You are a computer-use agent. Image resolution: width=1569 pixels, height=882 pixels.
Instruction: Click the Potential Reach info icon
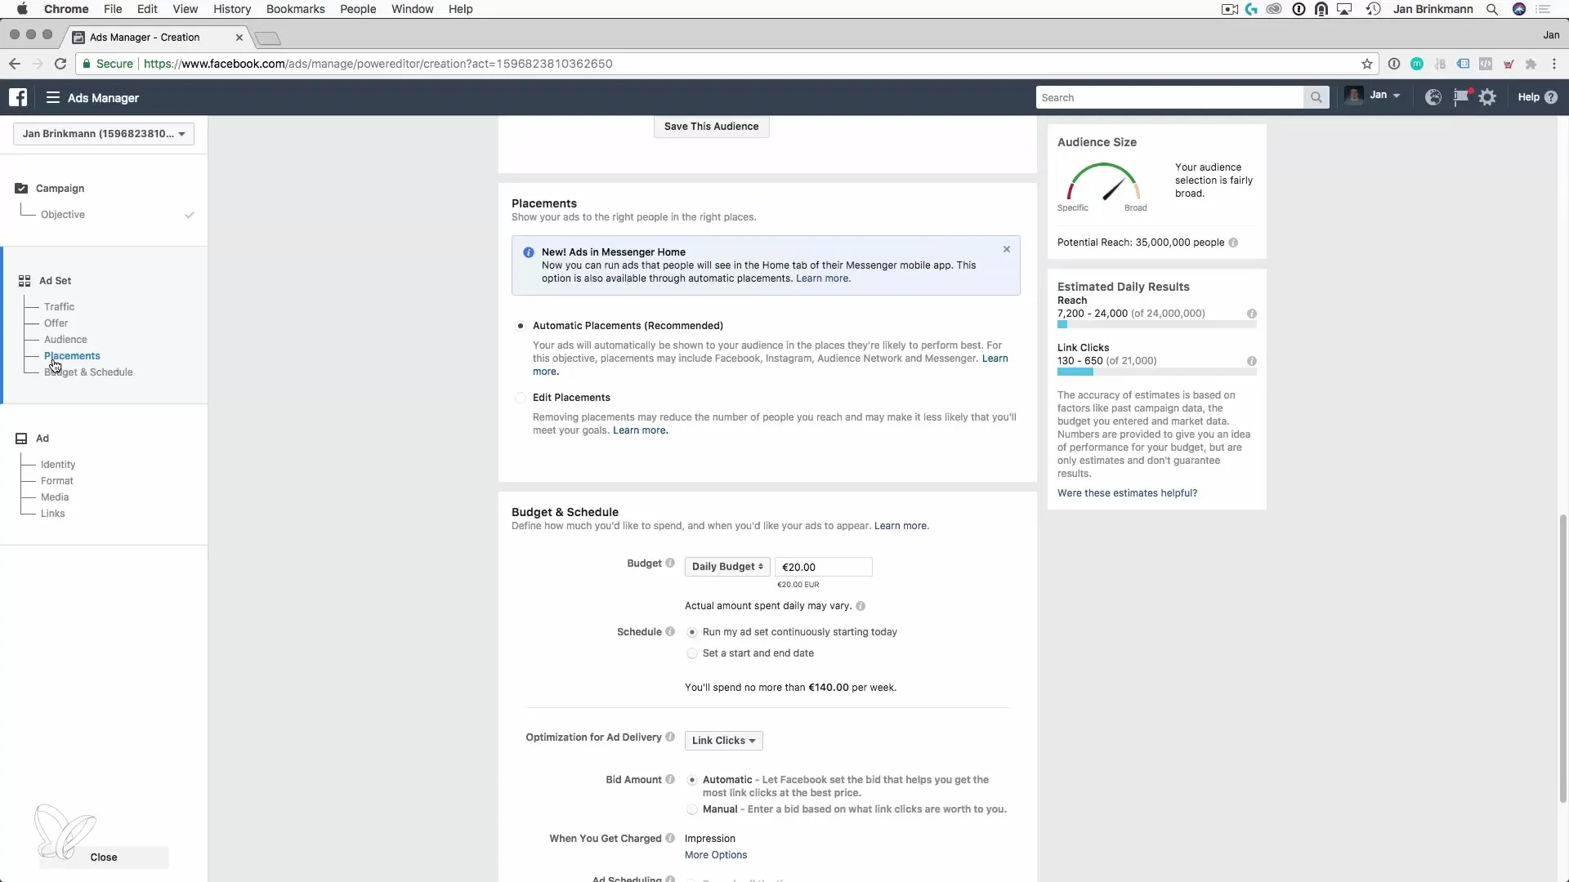pyautogui.click(x=1233, y=243)
